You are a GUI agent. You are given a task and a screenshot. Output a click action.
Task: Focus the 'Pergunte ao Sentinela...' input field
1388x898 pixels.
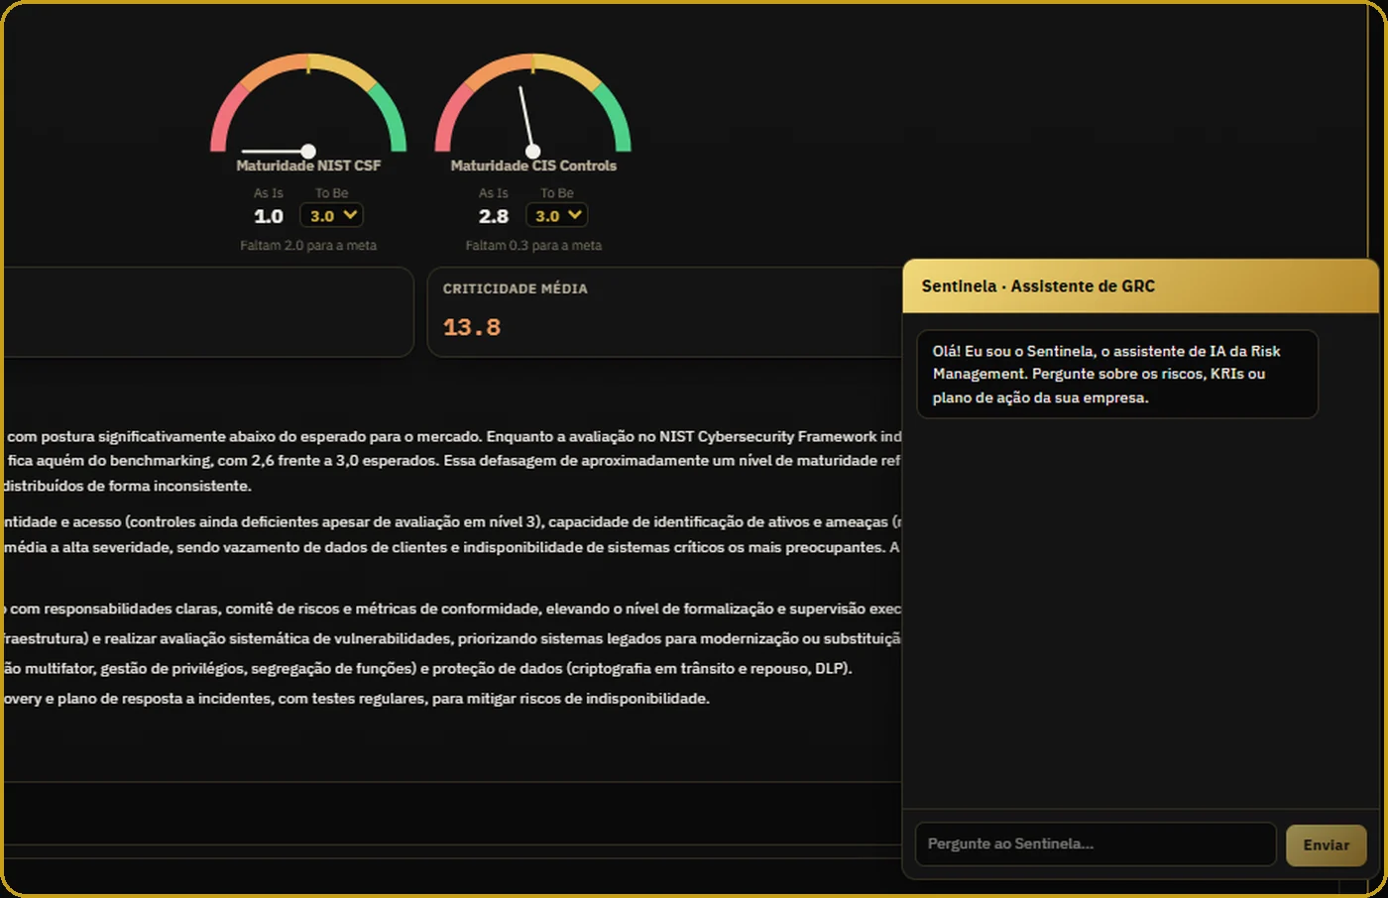[x=1095, y=844]
